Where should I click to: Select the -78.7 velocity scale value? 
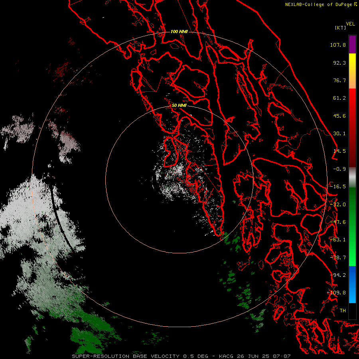(338, 258)
